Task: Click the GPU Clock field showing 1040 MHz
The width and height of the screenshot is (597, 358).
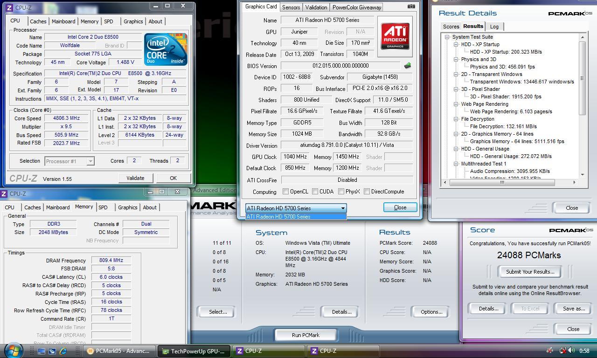Action: coord(295,157)
